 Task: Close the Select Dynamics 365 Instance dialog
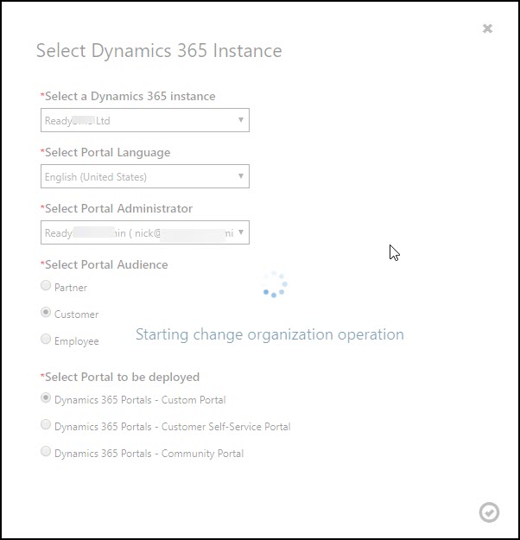click(x=487, y=29)
